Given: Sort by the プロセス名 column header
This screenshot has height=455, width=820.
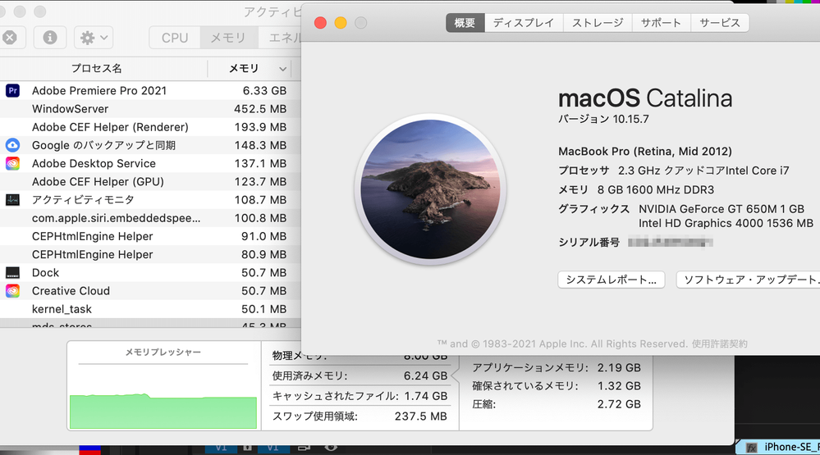Looking at the screenshot, I should (96, 68).
